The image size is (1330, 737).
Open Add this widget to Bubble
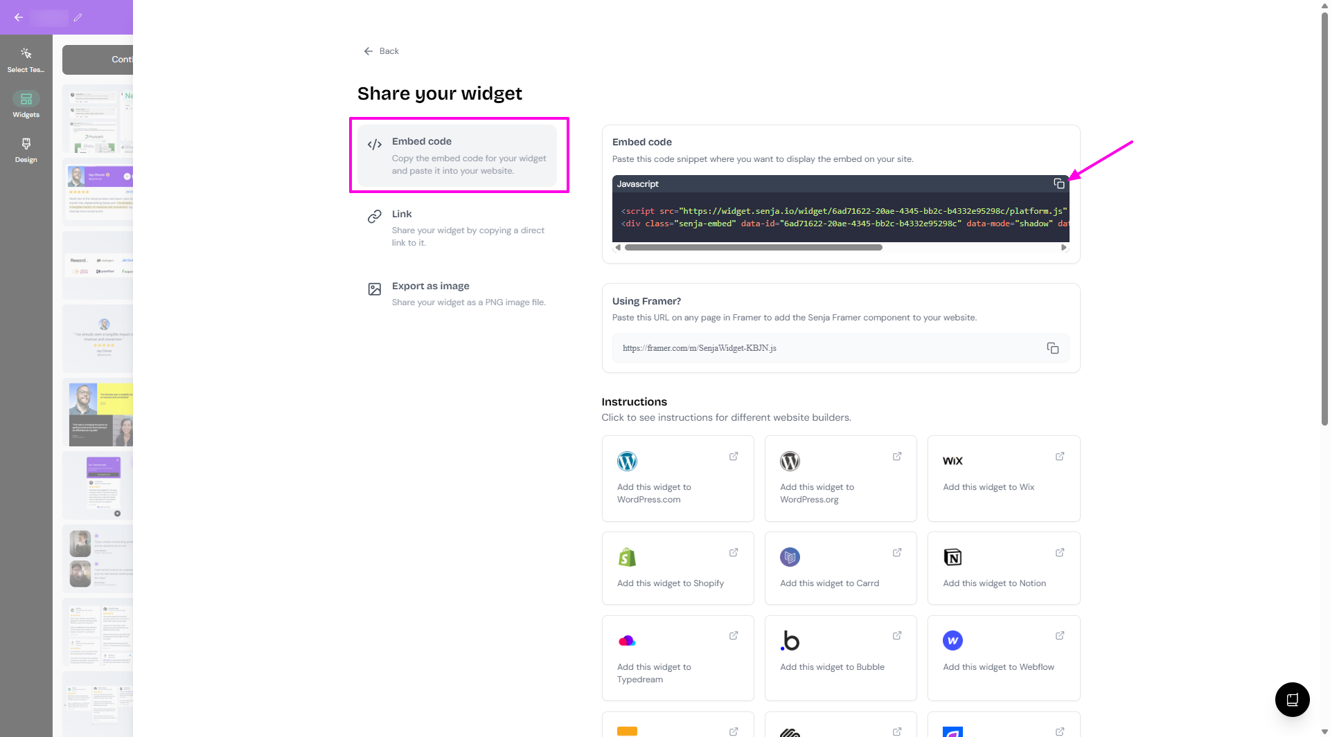pyautogui.click(x=840, y=657)
